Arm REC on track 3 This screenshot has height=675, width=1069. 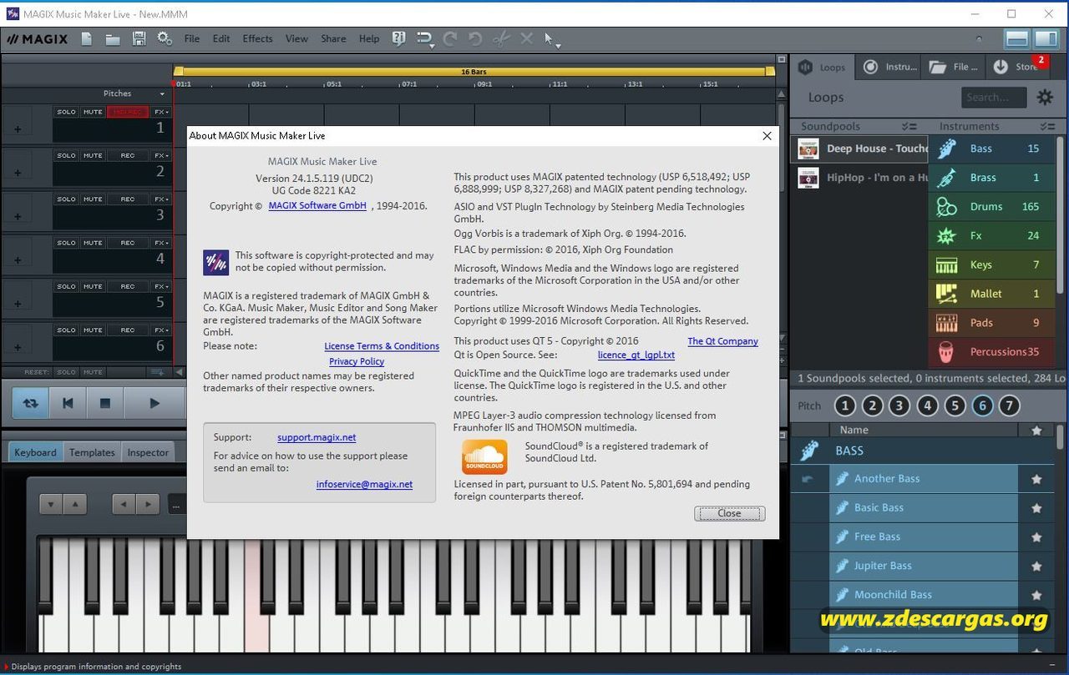[127, 199]
